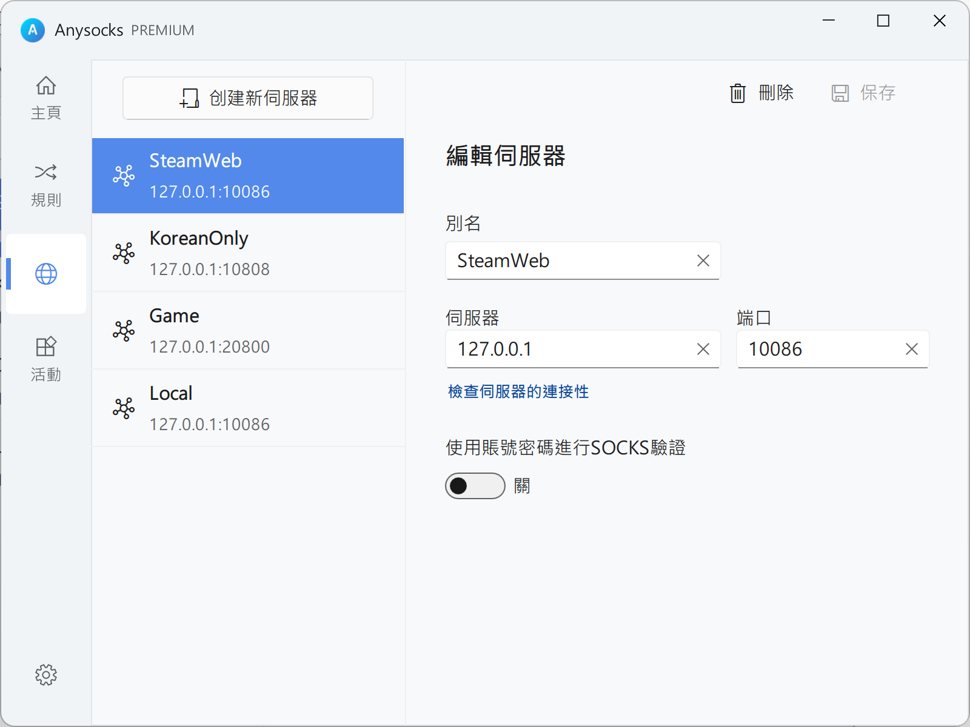Click the 保存 save floppy icon
The height and width of the screenshot is (727, 970).
[840, 93]
